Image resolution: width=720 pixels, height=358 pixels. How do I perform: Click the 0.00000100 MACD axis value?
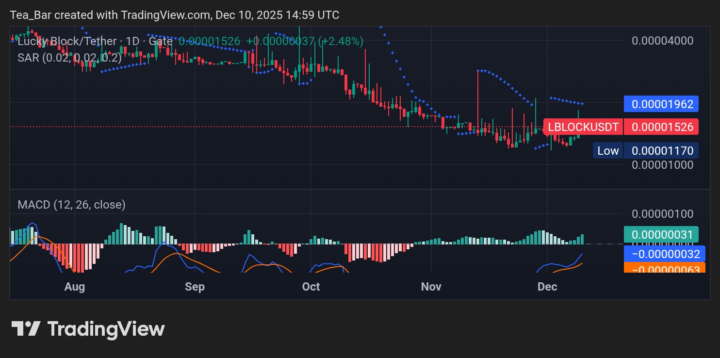click(x=662, y=214)
